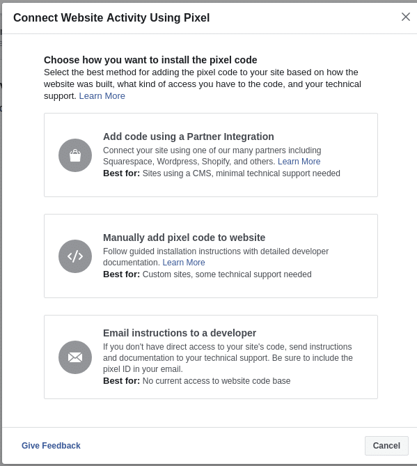The height and width of the screenshot is (466, 417).
Task: Click the code brackets icon
Action: click(75, 256)
